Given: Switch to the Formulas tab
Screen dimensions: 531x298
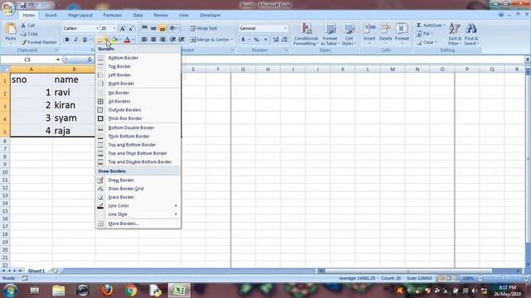Looking at the screenshot, I should 113,15.
